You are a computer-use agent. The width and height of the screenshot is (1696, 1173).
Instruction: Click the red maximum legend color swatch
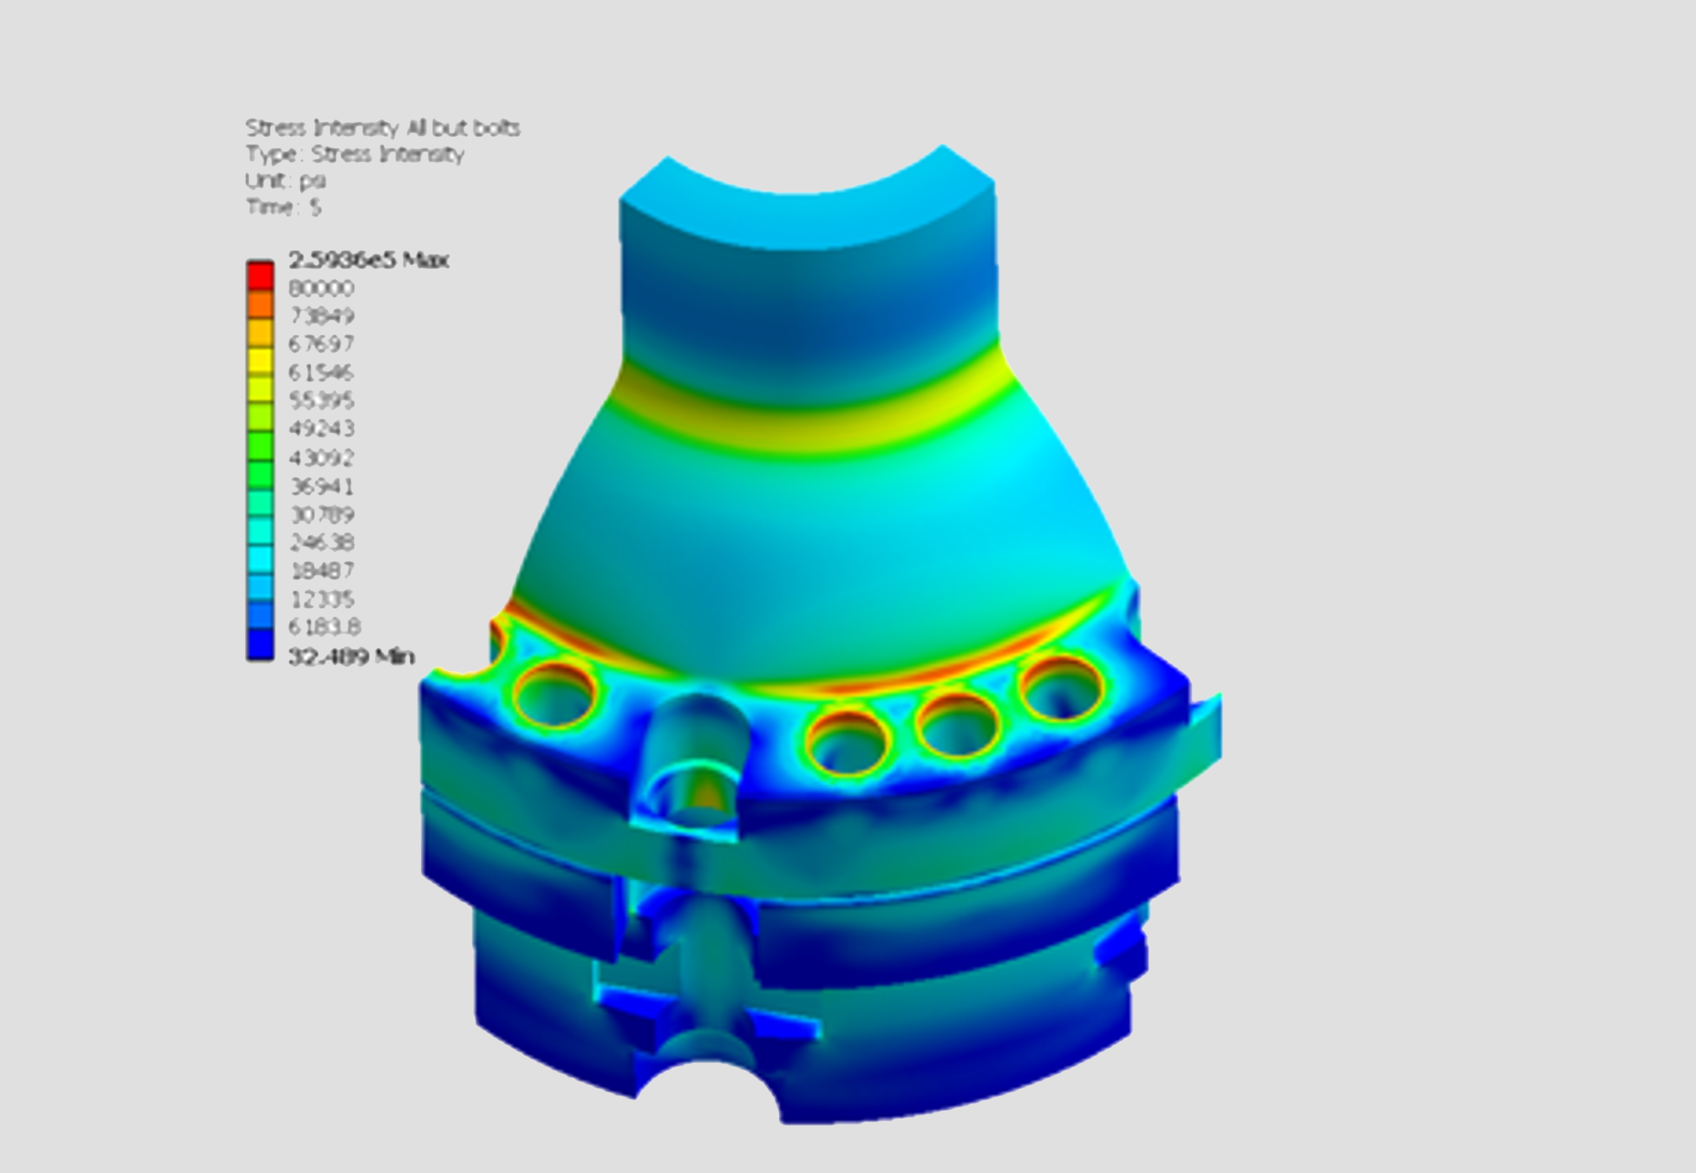click(x=260, y=276)
